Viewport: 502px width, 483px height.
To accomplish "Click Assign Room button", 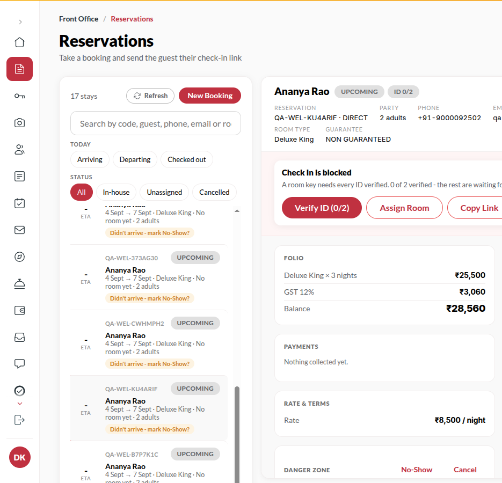I will click(404, 208).
